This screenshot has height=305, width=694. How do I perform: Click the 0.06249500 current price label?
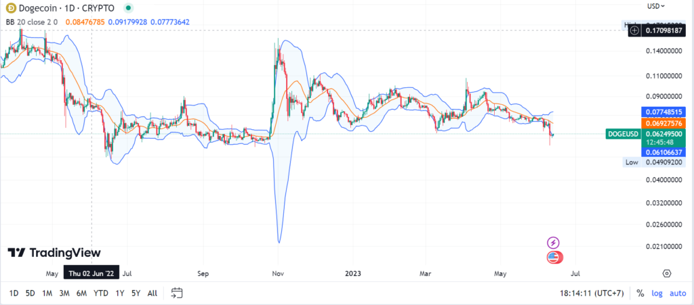pos(664,134)
